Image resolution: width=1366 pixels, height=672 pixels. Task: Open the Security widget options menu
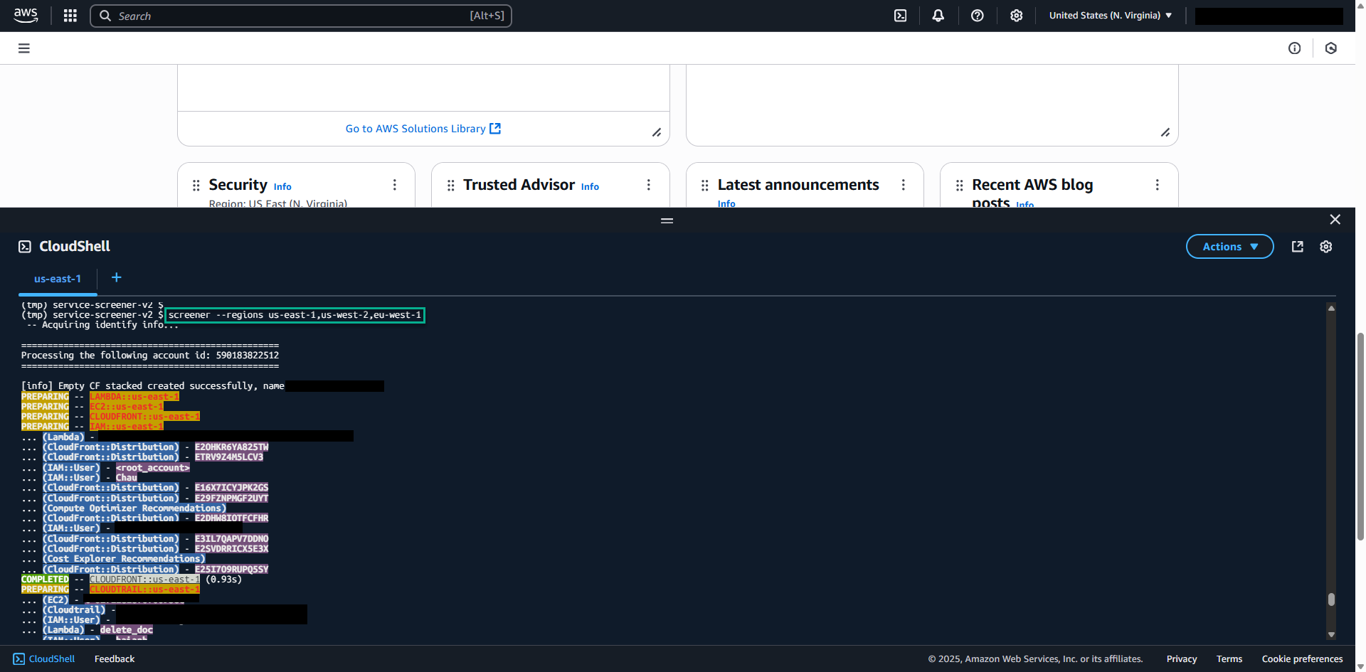(x=395, y=184)
